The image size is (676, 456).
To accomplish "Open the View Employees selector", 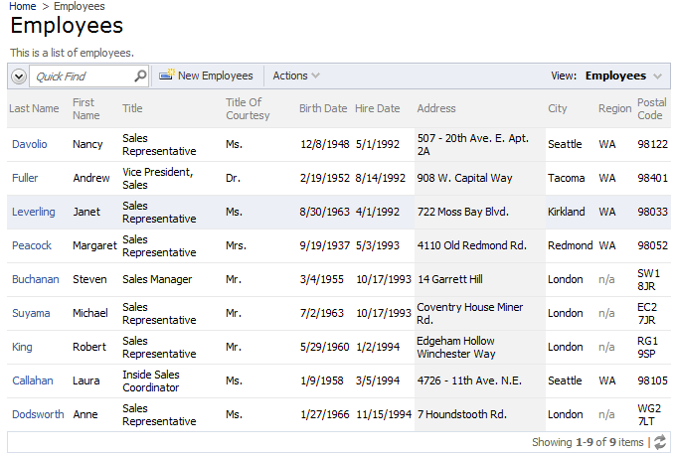I will point(623,76).
